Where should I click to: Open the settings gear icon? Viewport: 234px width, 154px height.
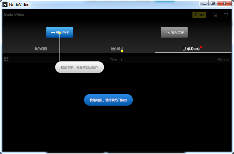[x=226, y=15]
